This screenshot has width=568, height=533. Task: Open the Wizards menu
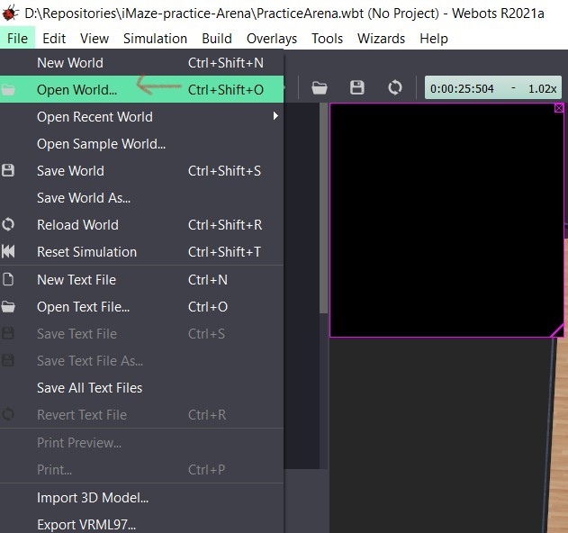pos(381,38)
